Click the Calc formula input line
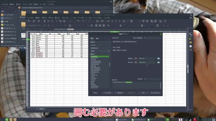 click(x=119, y=29)
